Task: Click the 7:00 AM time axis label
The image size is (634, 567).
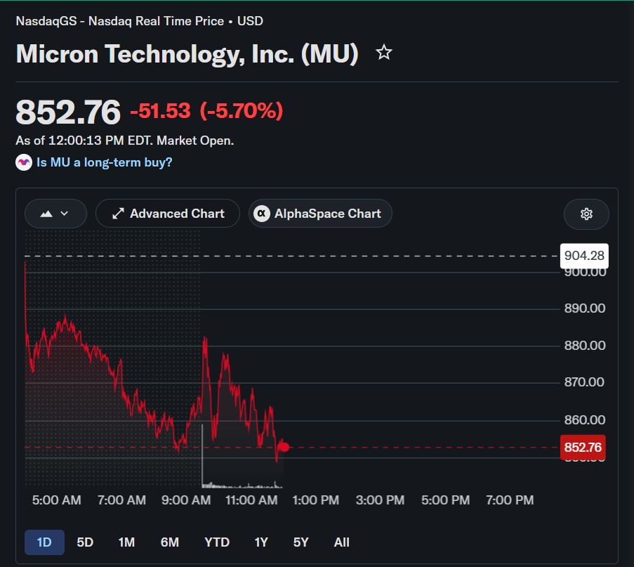Action: tap(121, 500)
